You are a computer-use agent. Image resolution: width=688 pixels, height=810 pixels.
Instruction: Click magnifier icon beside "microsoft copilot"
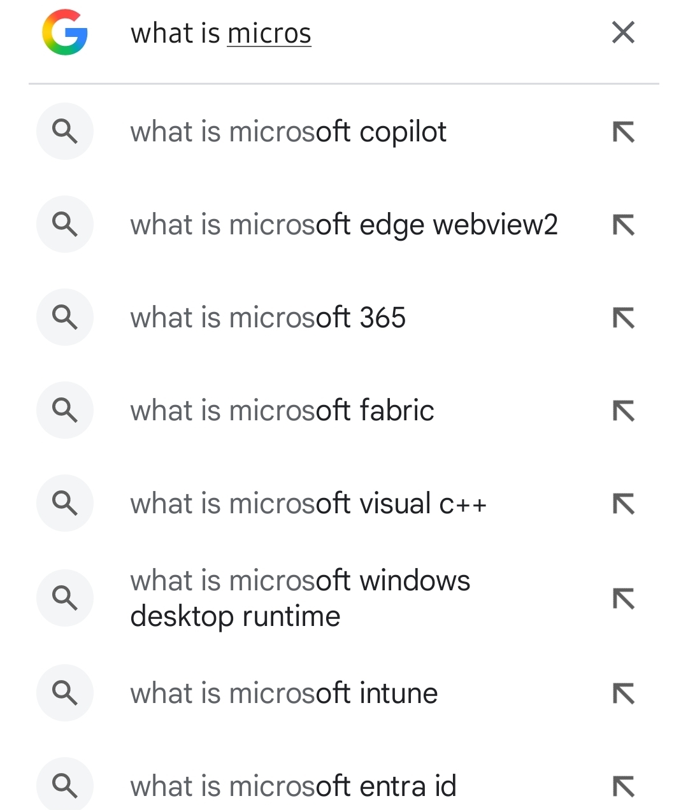pos(65,132)
